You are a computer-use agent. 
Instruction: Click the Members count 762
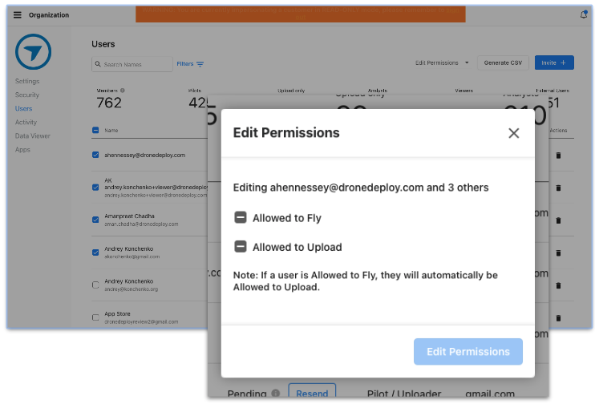[x=109, y=103]
